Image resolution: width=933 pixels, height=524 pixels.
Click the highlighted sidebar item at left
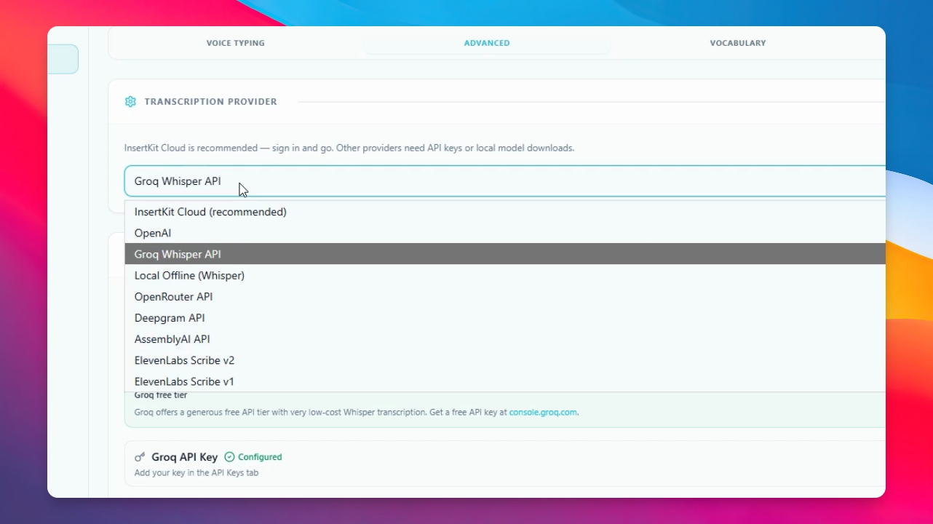pos(63,59)
